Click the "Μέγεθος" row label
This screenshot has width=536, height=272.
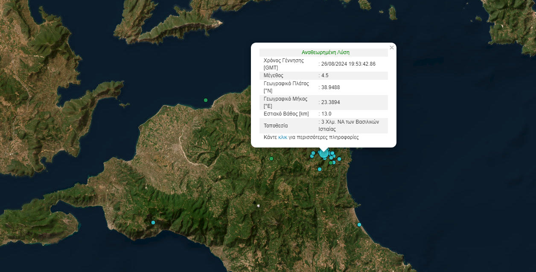[274, 75]
